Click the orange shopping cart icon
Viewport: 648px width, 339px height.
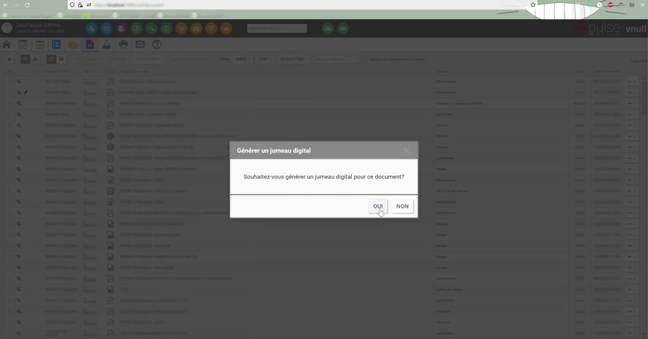[181, 28]
